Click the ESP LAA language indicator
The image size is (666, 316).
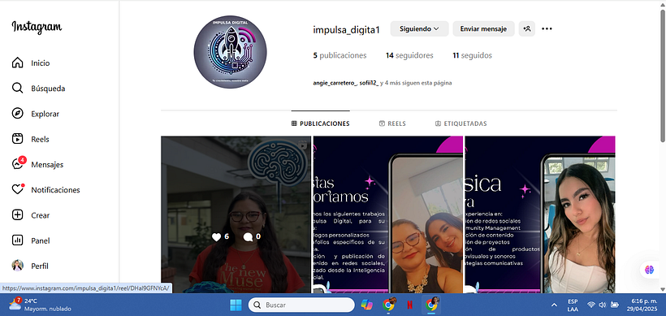pos(572,305)
